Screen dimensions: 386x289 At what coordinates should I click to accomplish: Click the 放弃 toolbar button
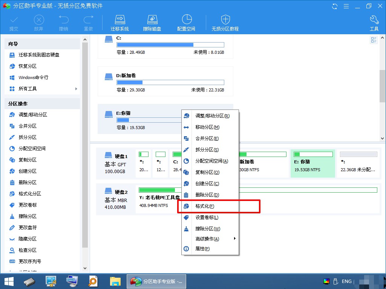coord(39,23)
